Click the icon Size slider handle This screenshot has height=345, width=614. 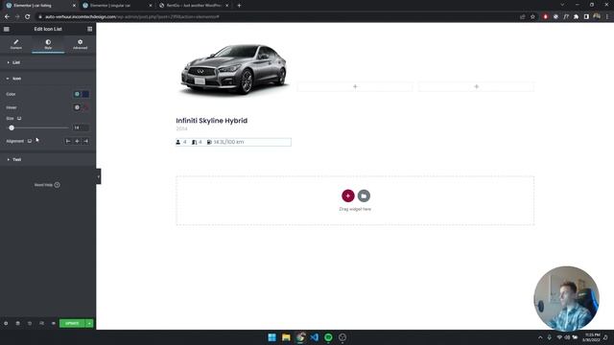pos(12,127)
